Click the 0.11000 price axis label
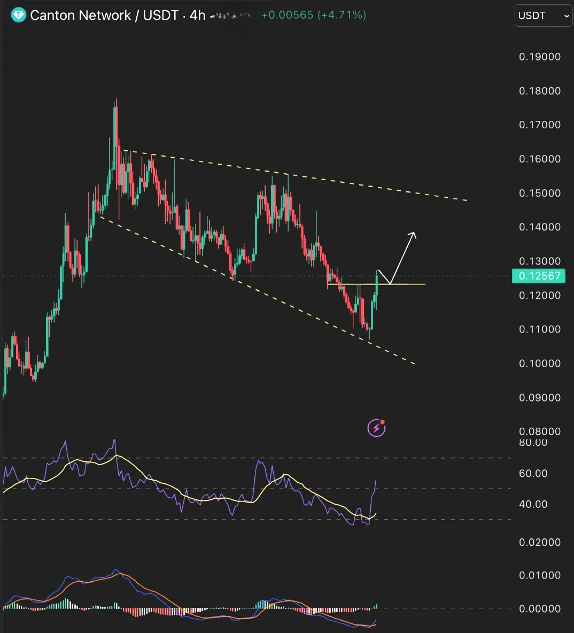This screenshot has height=633, width=574. 540,329
